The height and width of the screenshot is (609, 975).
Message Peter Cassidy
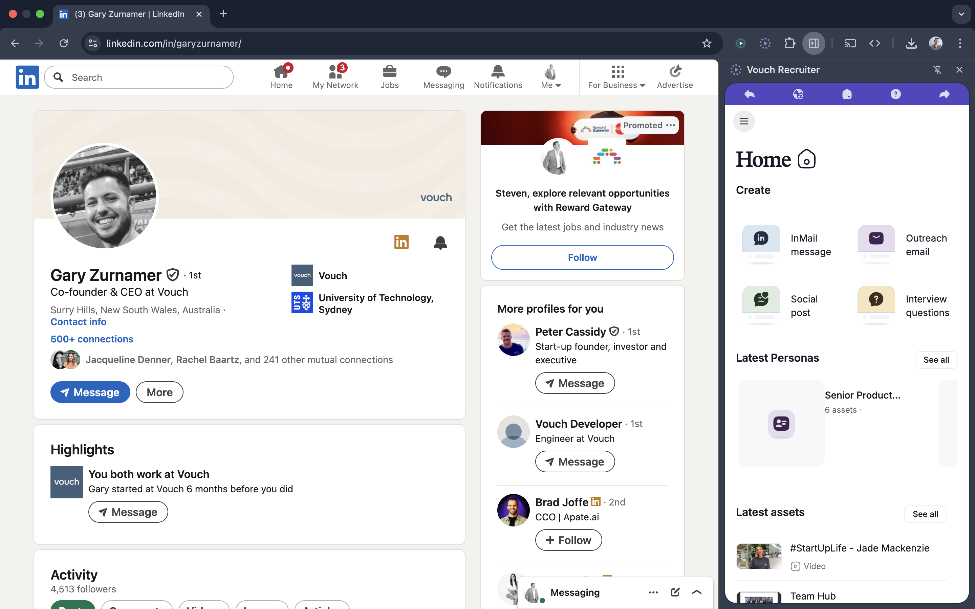click(575, 383)
